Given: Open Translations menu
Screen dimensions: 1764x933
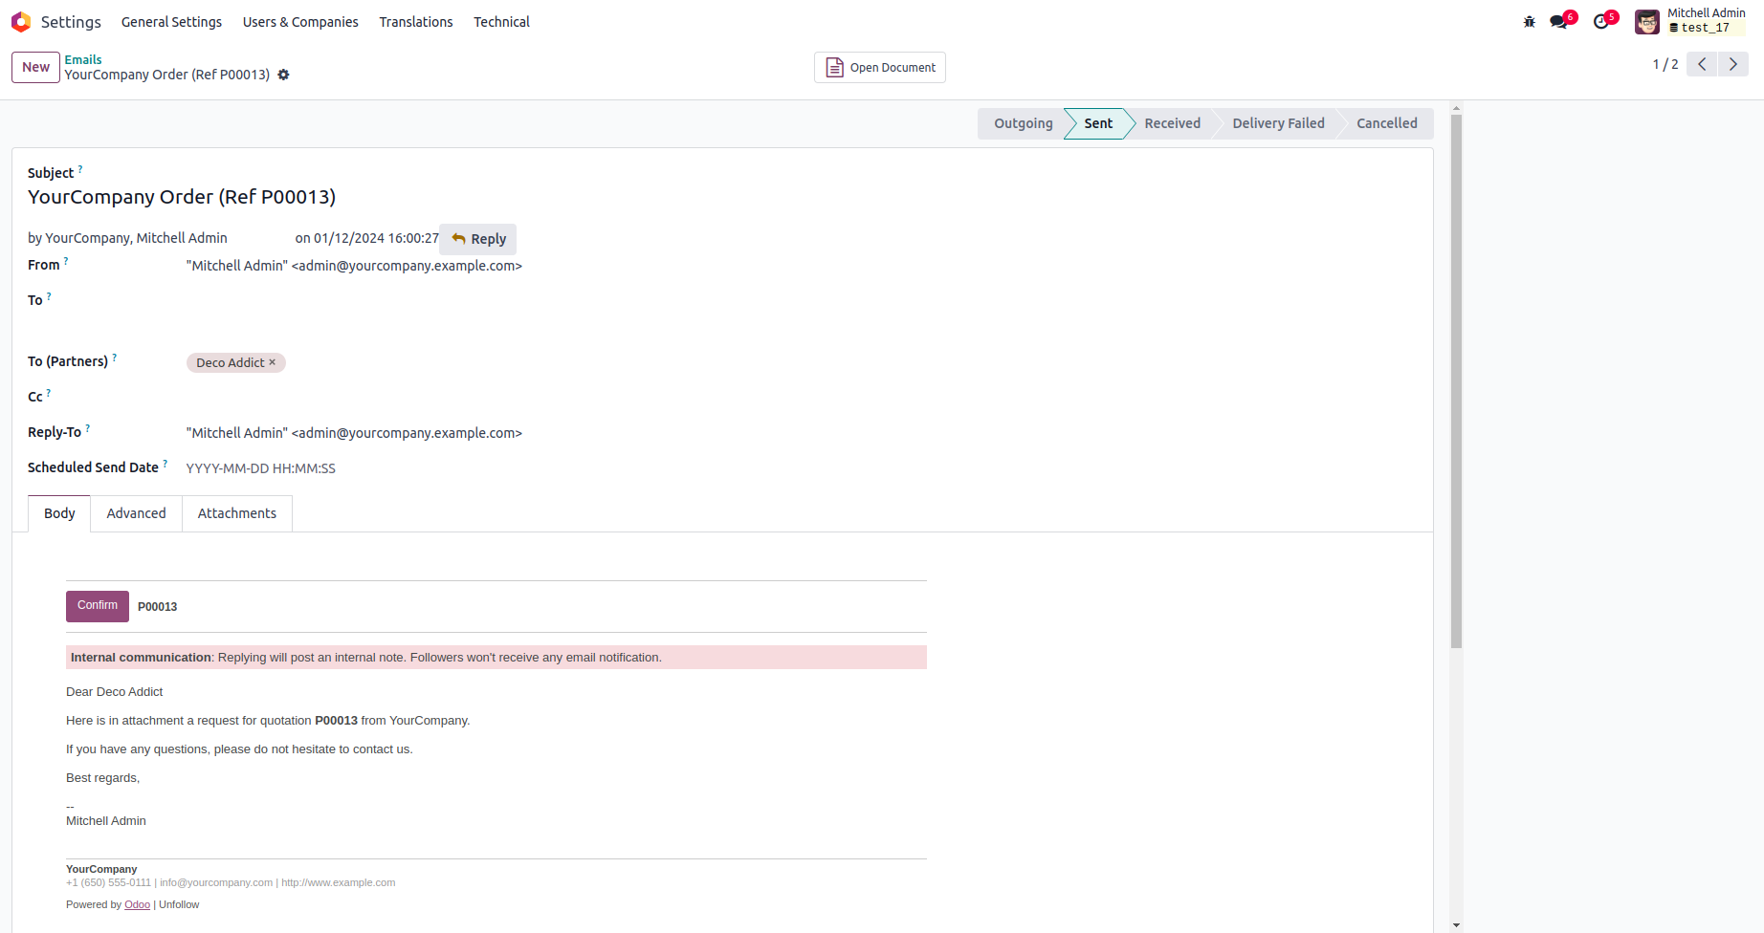Looking at the screenshot, I should (416, 22).
